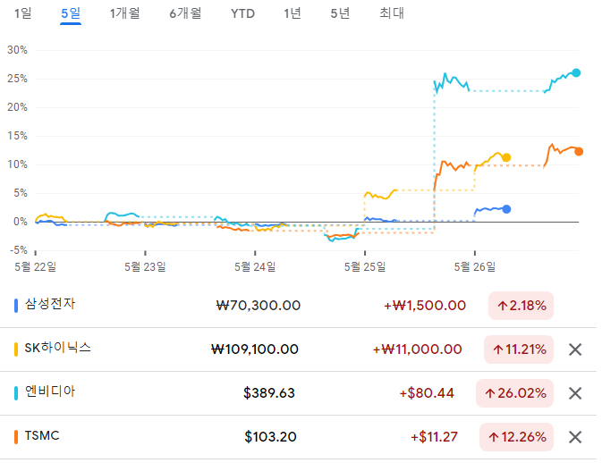
Task: Click the 10% y-axis label
Action: [17, 164]
